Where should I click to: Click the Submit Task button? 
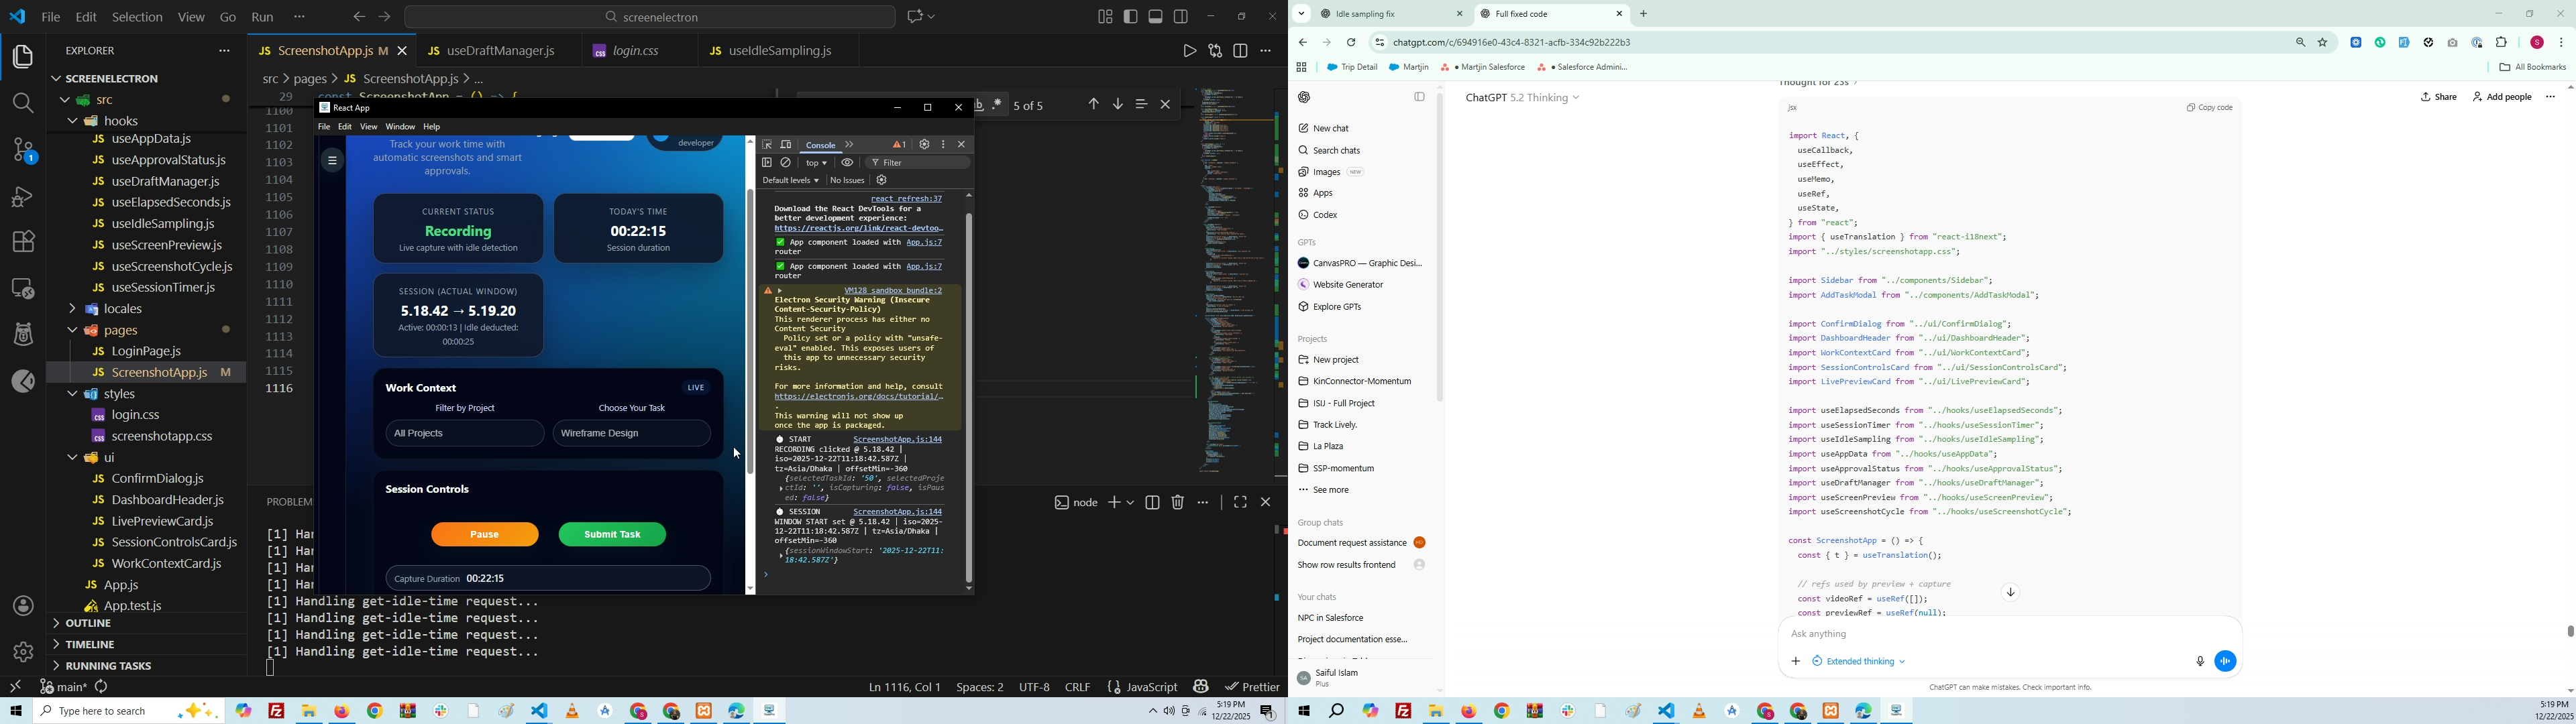pos(612,535)
